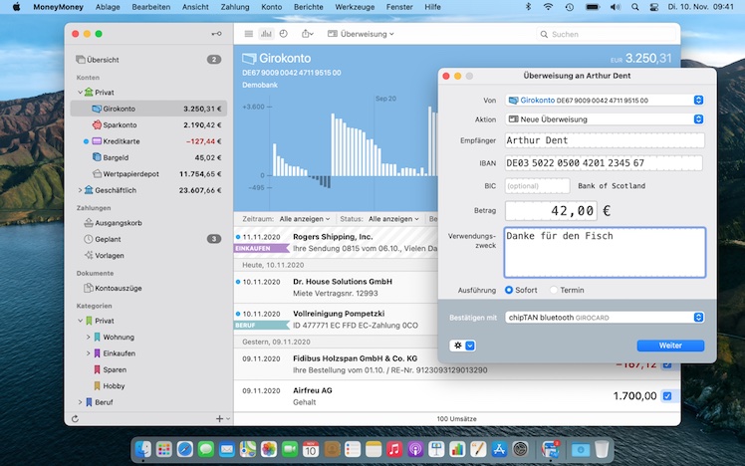Choose the Termin radio button
Viewport: 745px width, 466px height.
tap(555, 290)
